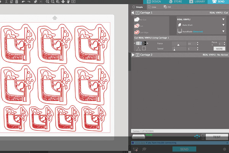The image size is (229, 153).
Task: Open the machine queue icon at bottom
Action: pos(135,149)
